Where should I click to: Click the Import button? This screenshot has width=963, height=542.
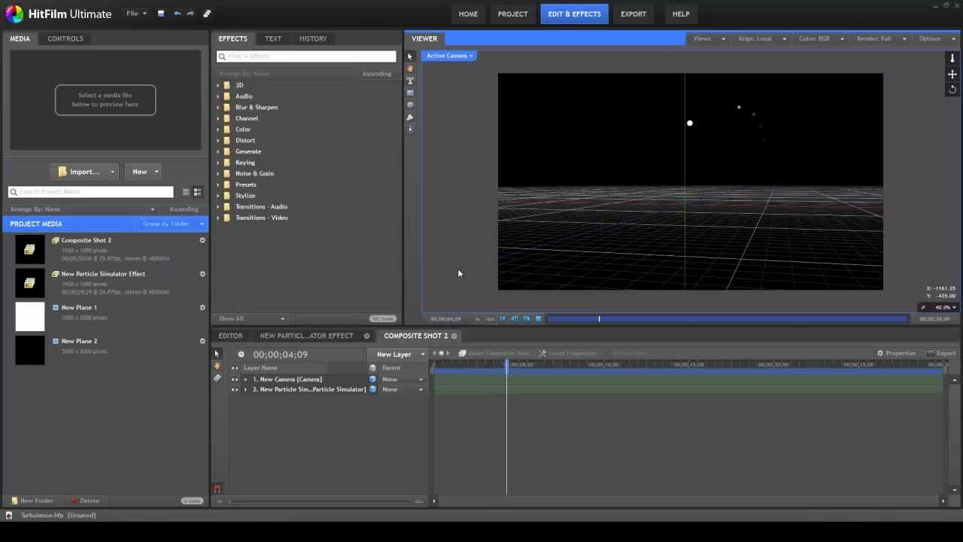click(x=79, y=172)
